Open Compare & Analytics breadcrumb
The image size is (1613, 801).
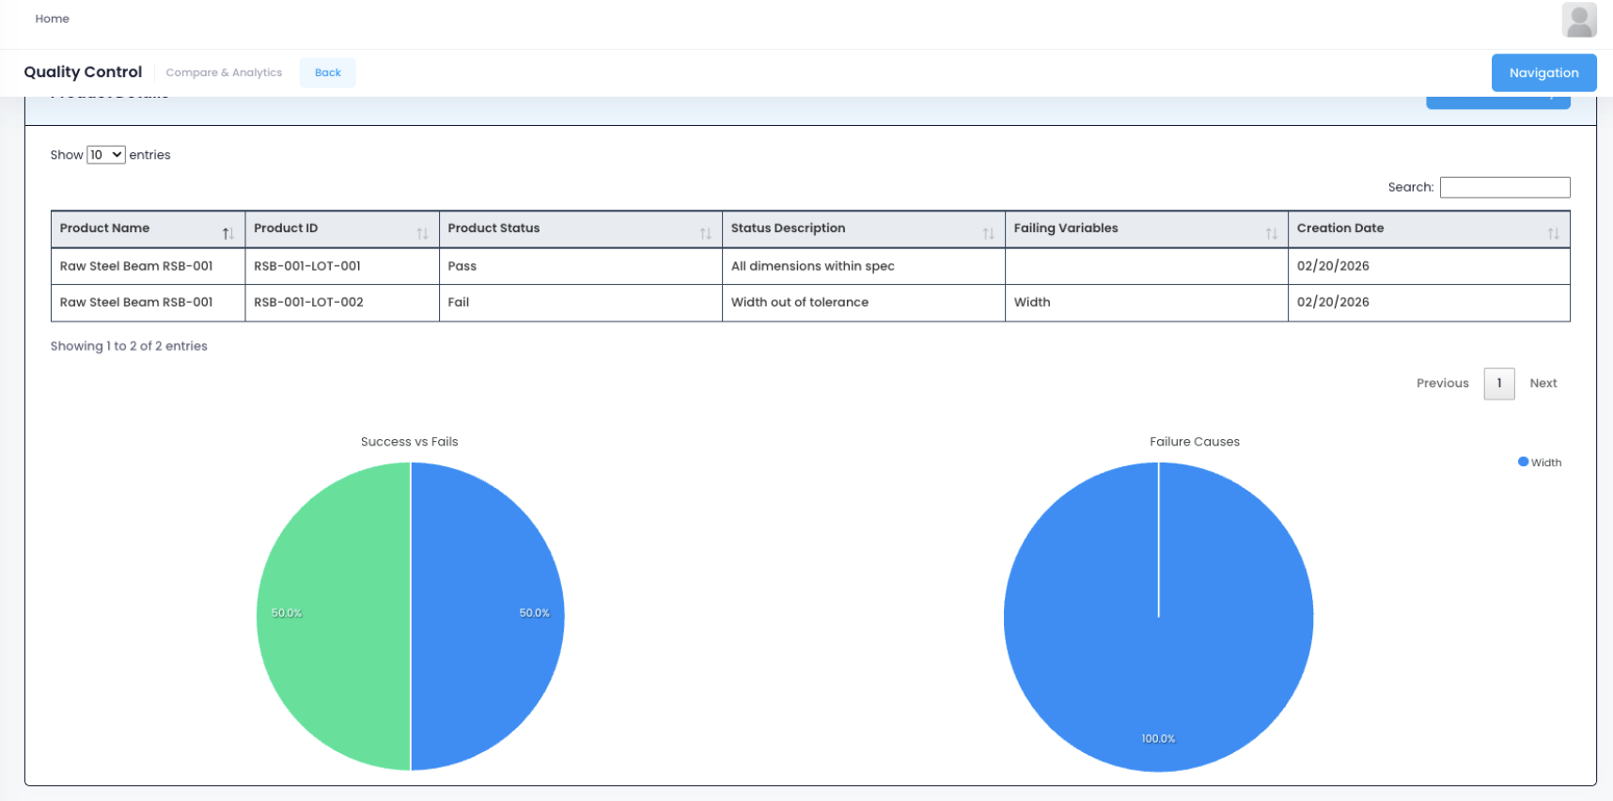coord(224,72)
